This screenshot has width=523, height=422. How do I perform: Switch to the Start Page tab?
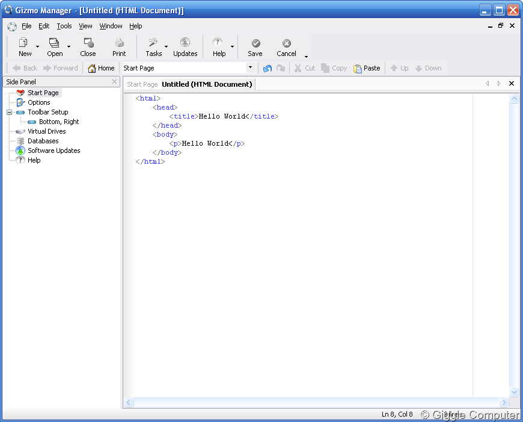[x=142, y=84]
